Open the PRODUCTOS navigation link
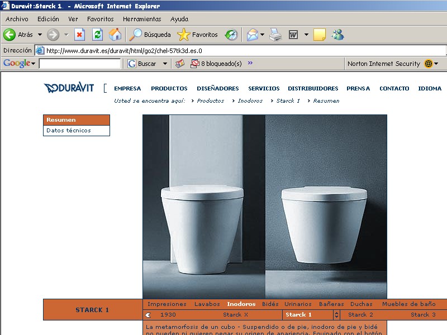Screen dimensions: 447x335 (x=169, y=89)
